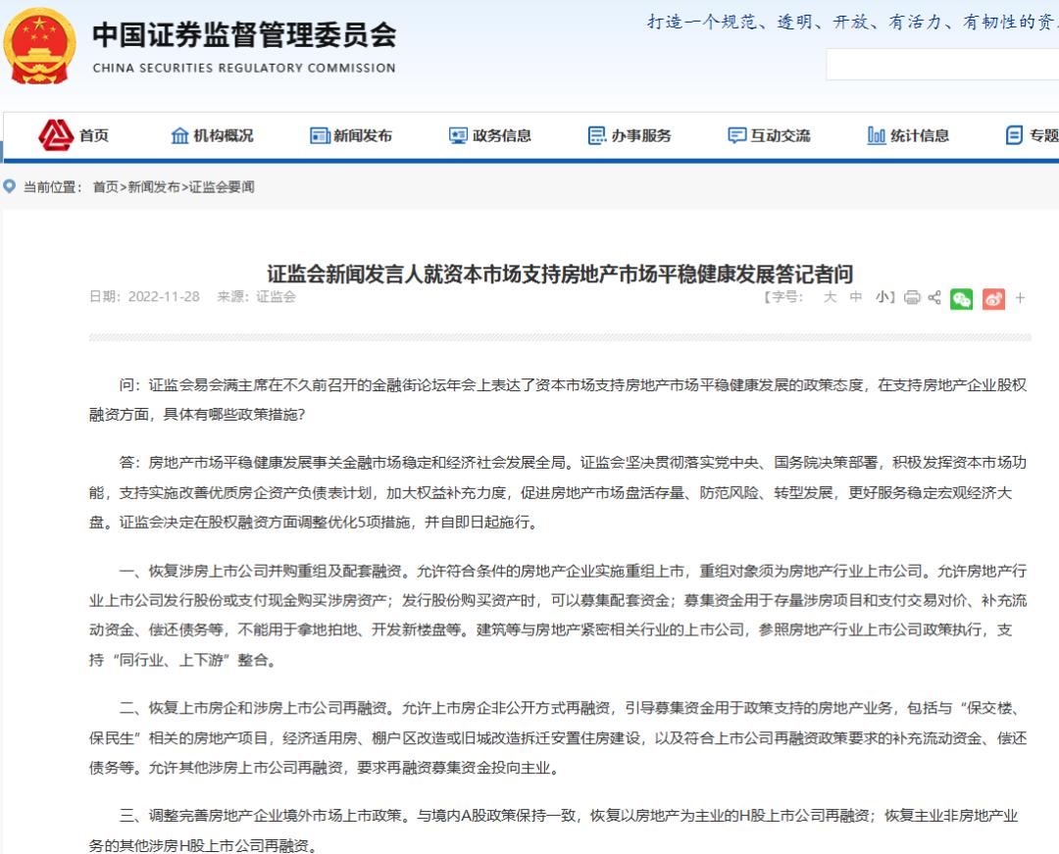Open the 首页 breadcrumb link
Image resolution: width=1059 pixels, height=854 pixels.
pos(105,184)
